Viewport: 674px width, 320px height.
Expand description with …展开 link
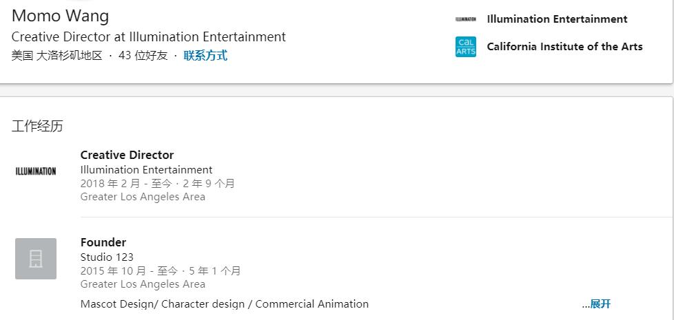coord(596,304)
